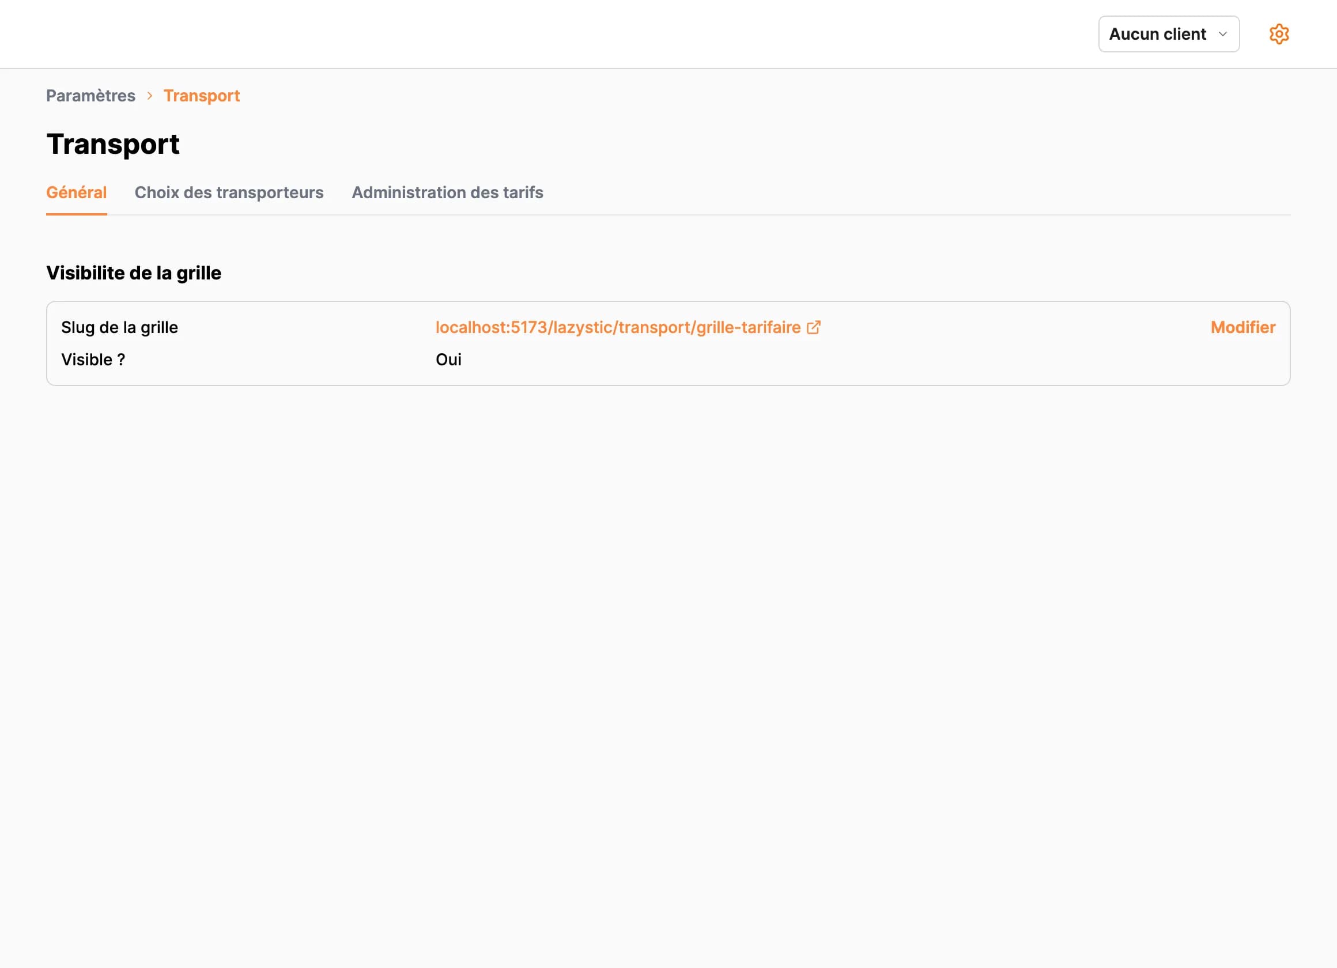Image resolution: width=1337 pixels, height=968 pixels.
Task: Click the Transport breadcrumb item
Action: tap(202, 96)
